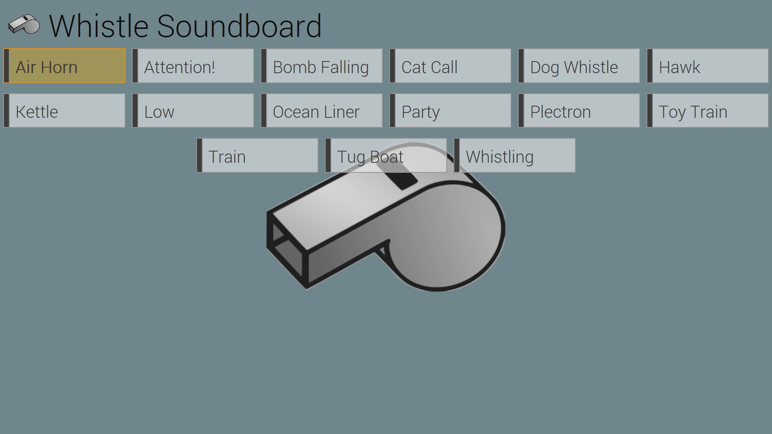Select the Bomb Falling sound button
The width and height of the screenshot is (772, 434).
pos(322,66)
